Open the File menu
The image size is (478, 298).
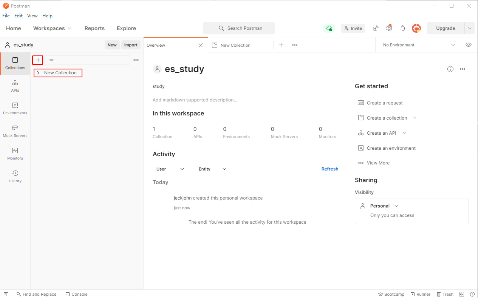pos(6,16)
